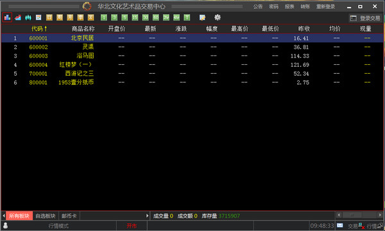Select the monthly (月) K-line period icon
The width and height of the screenshot is (385, 231).
click(70, 17)
